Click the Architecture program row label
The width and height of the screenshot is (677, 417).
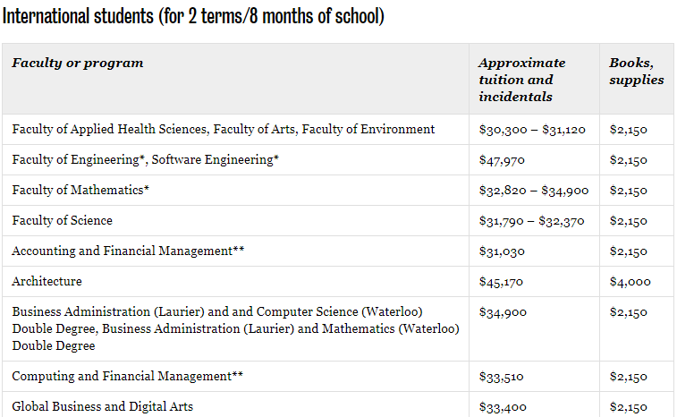click(x=47, y=281)
